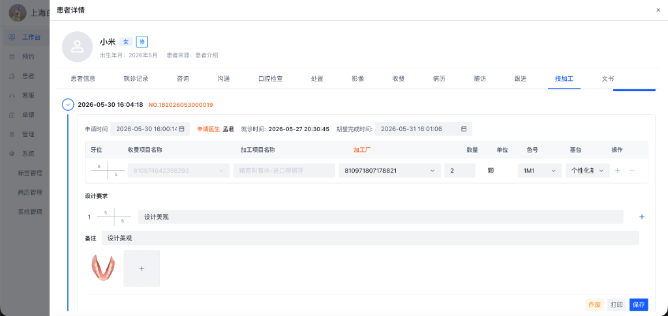Open 工作台 in the background sidebar
Viewport: 668px width, 316px height.
31,37
